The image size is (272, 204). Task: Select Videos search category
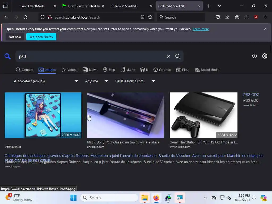pos(69,70)
